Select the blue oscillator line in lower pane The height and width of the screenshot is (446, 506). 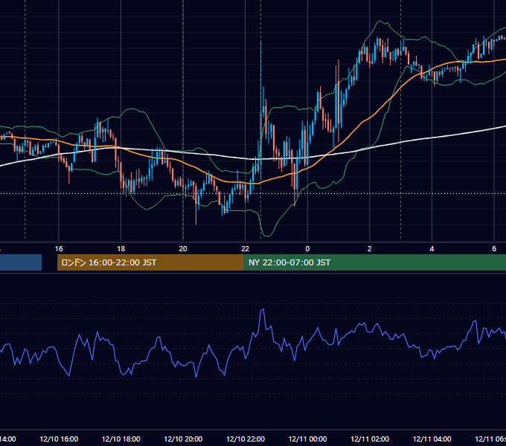pos(253,343)
